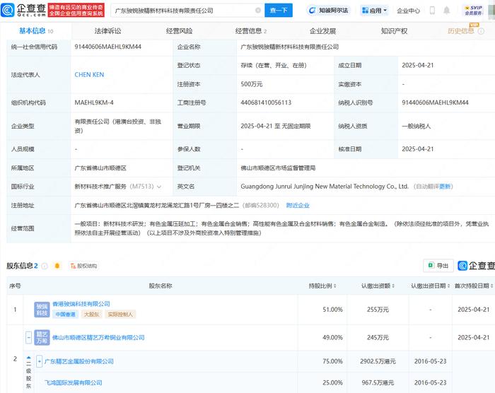The image size is (495, 393).
Task: Collapse 佛山市顺德区精艺万希铜业 row with minus box
Action: coord(28,337)
